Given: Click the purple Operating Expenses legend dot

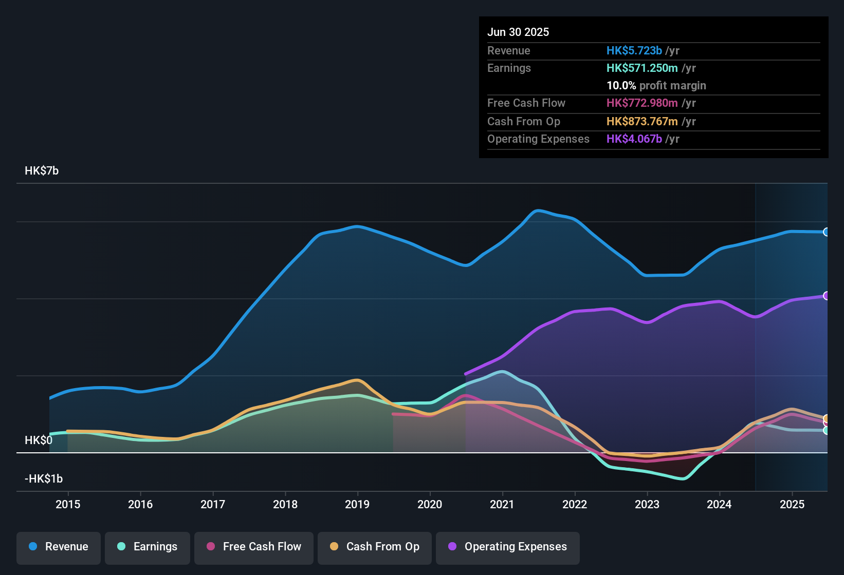Looking at the screenshot, I should 451,547.
